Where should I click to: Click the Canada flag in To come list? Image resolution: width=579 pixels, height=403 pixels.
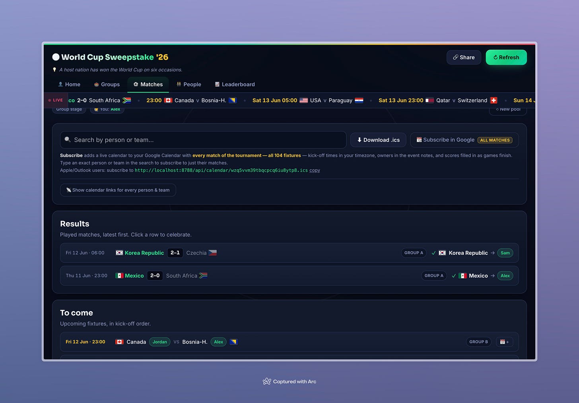119,342
